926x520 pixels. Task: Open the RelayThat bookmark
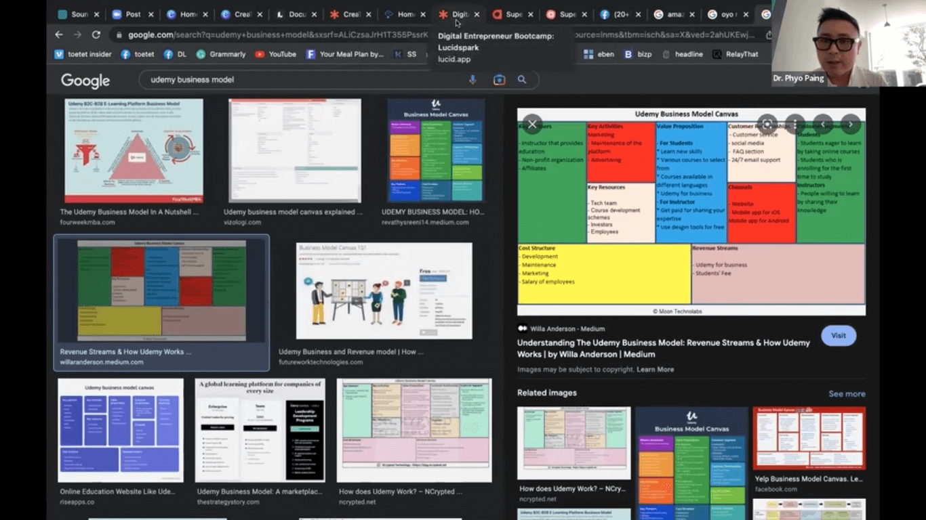736,54
